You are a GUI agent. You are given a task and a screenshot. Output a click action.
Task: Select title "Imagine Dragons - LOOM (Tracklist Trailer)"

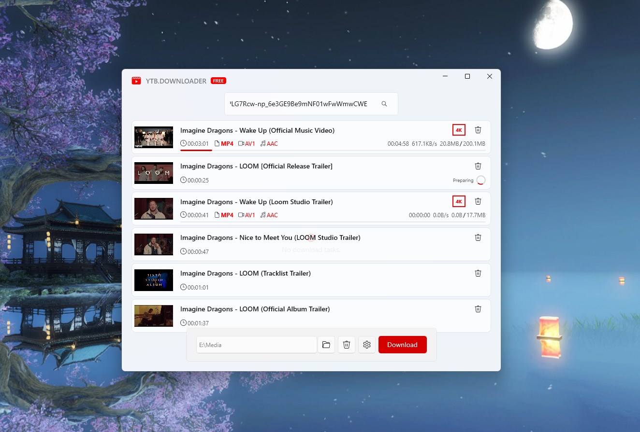(x=246, y=273)
